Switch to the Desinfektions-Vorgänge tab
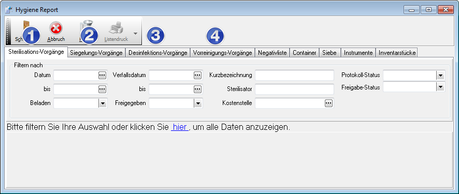459x194 pixels. click(x=158, y=53)
